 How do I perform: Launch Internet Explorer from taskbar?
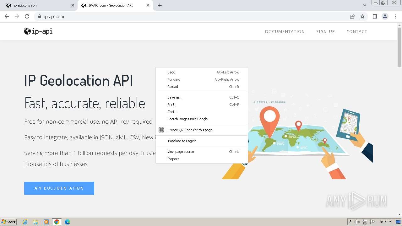pyautogui.click(x=25, y=222)
